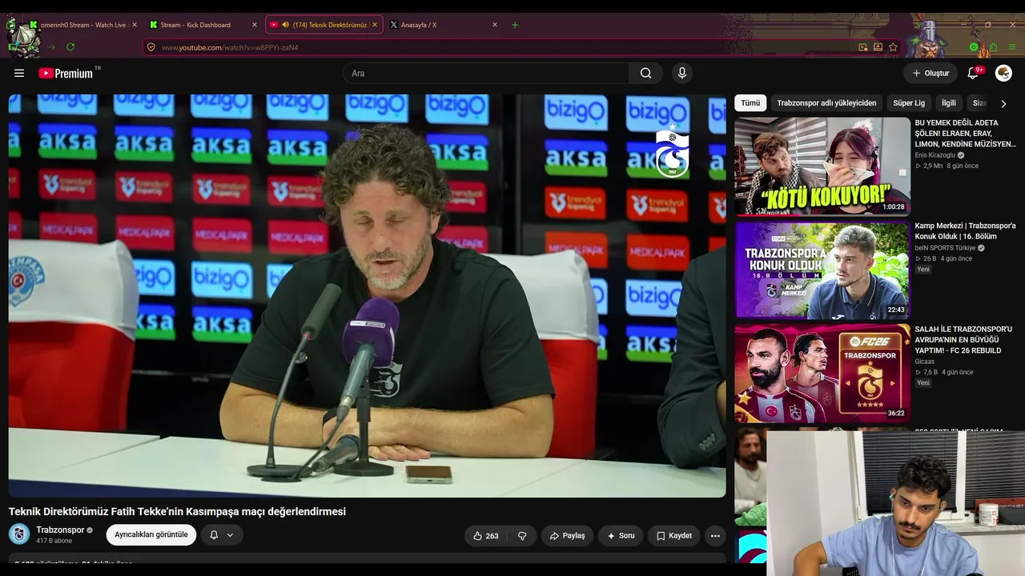Open the YouTube guide hamburger menu

[19, 73]
